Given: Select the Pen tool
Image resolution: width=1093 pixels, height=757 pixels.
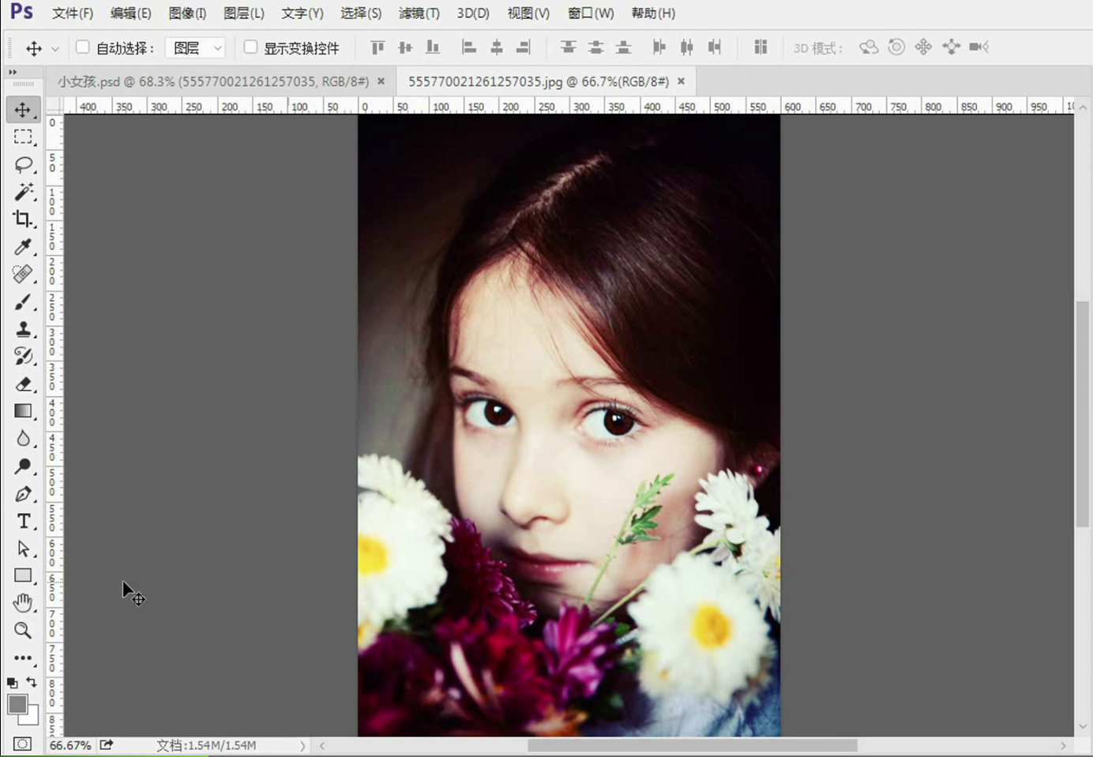Looking at the screenshot, I should pyautogui.click(x=23, y=493).
